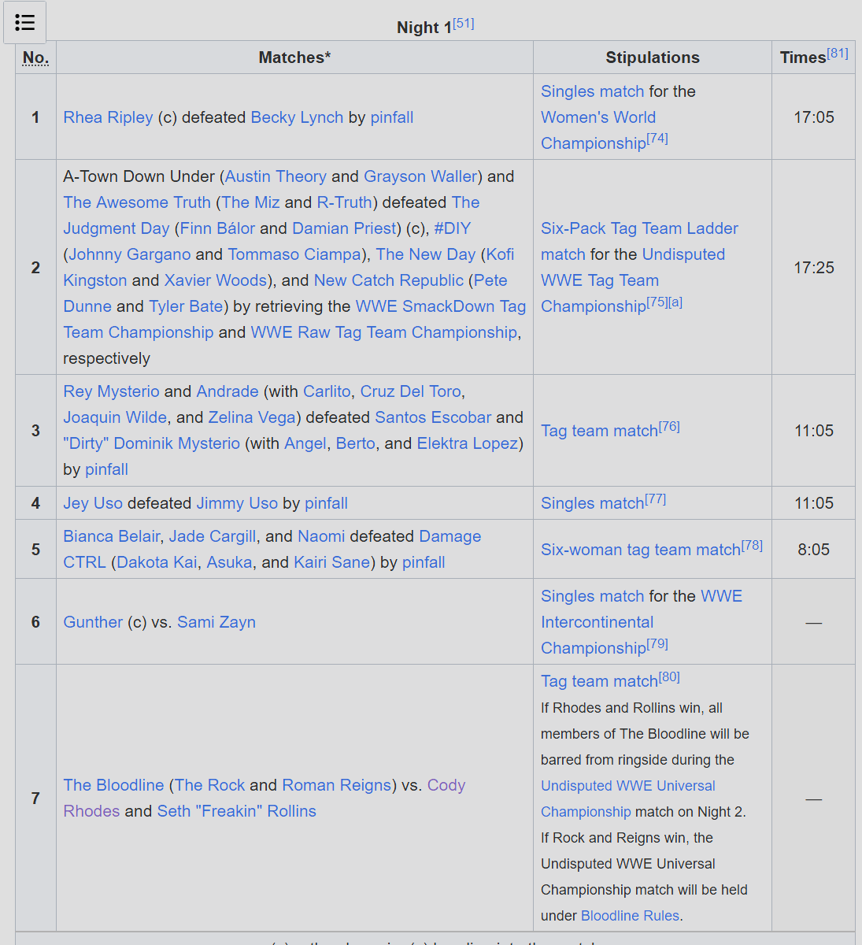Open the Xavier Woods link

(x=216, y=280)
